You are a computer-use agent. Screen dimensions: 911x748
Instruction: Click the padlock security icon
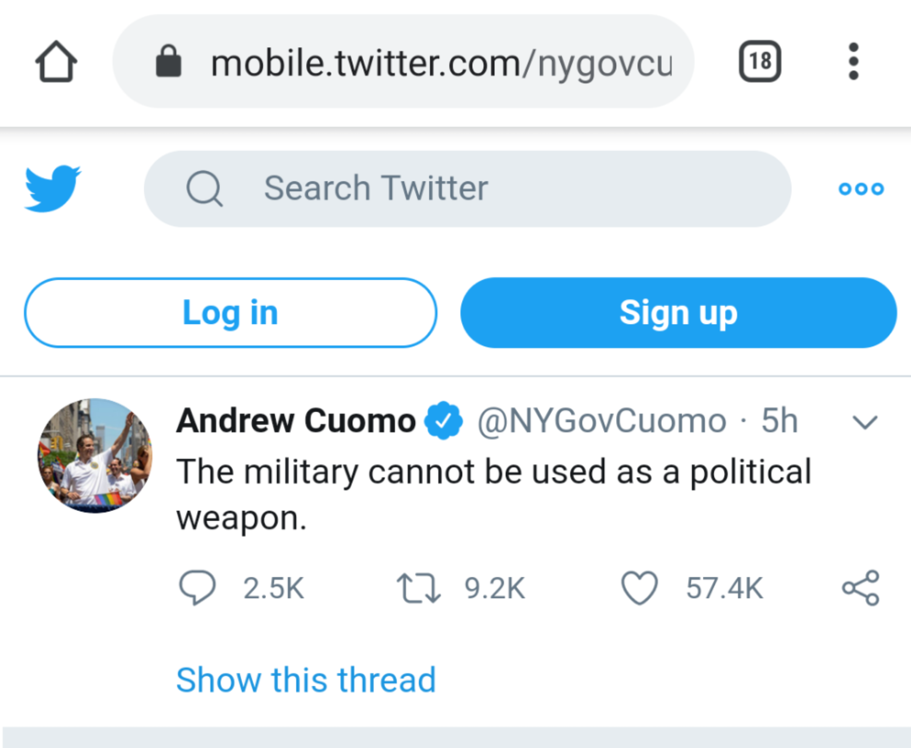point(169,61)
